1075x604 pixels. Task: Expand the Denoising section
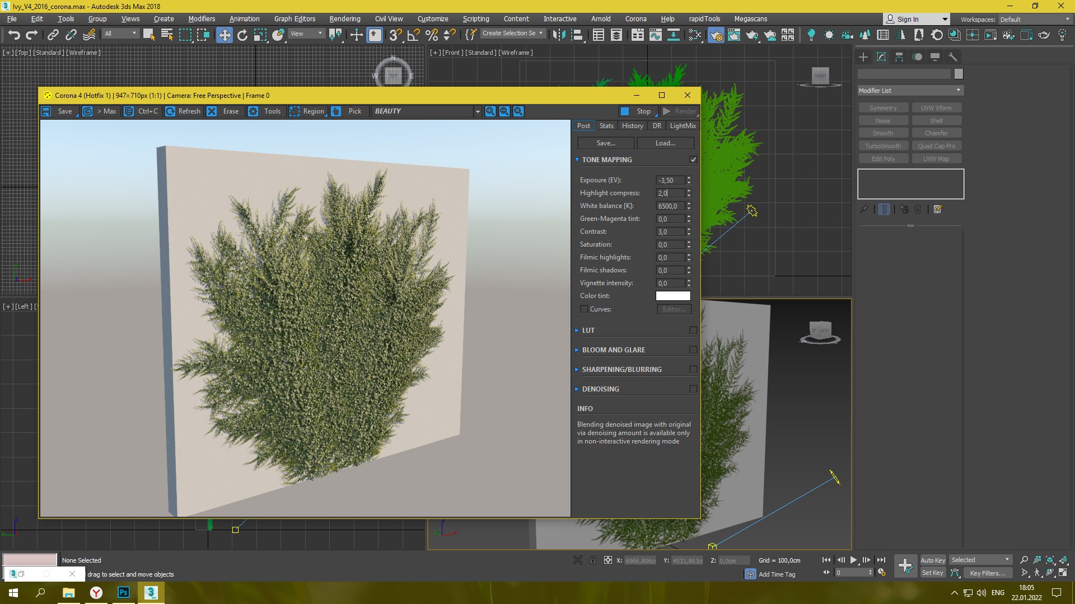pos(577,389)
